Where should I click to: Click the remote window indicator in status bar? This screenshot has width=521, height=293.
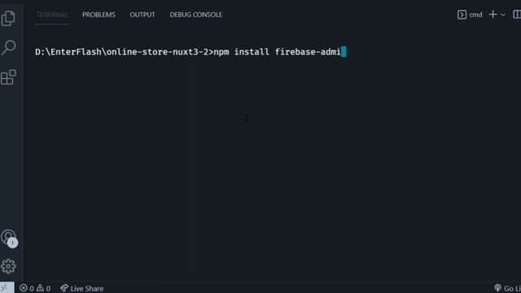(x=7, y=287)
